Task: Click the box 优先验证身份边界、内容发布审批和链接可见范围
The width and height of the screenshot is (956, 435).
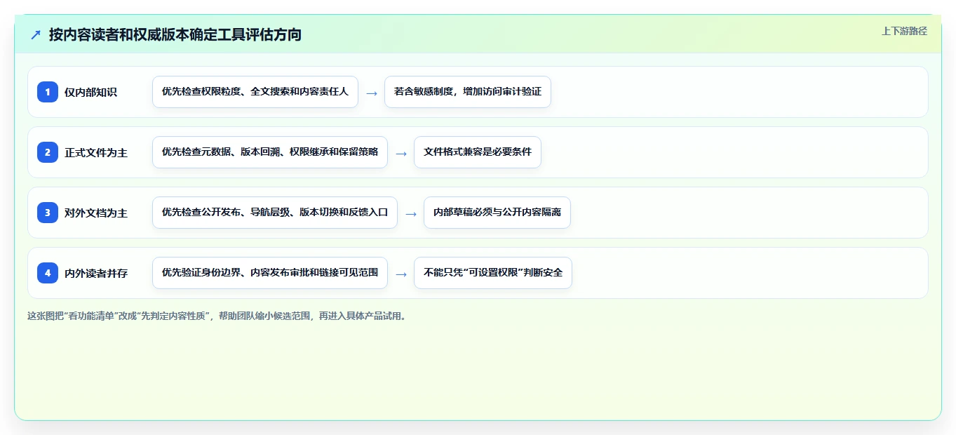Action: [270, 273]
